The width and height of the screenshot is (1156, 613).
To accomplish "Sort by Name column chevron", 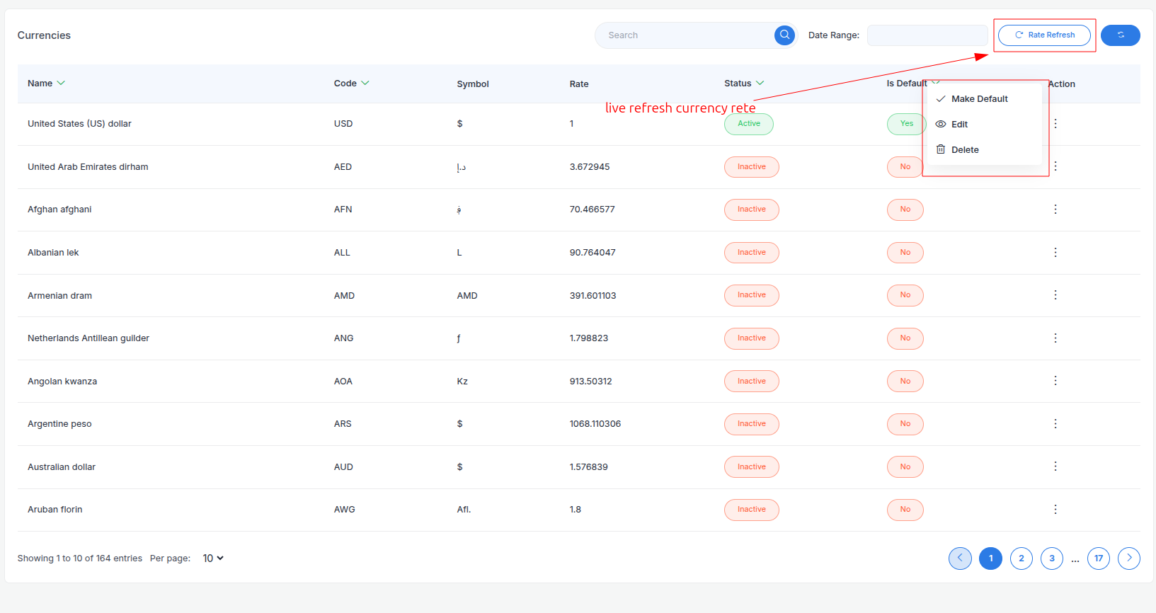I will (61, 83).
